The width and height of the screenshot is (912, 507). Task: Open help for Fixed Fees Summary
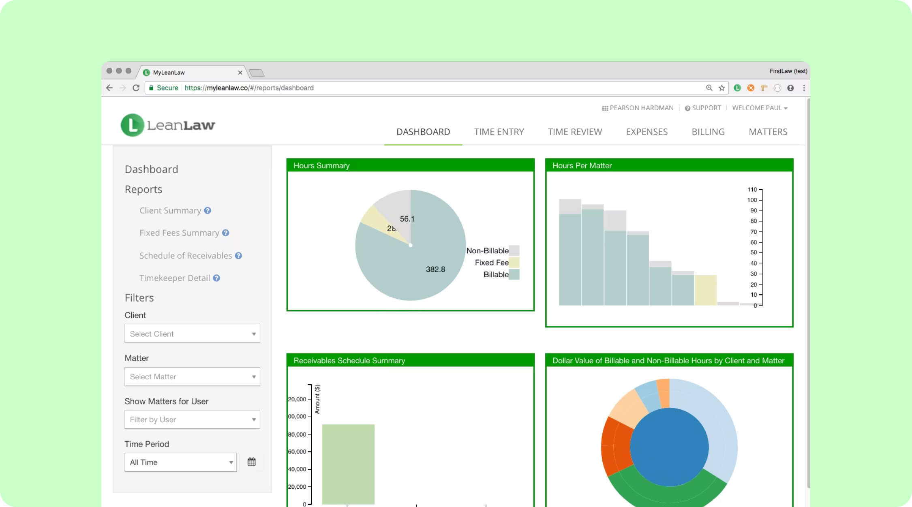tap(225, 233)
